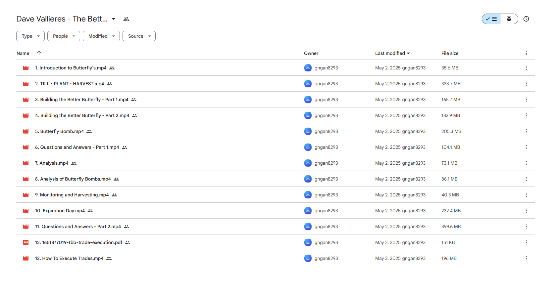Image resolution: width=559 pixels, height=291 pixels.
Task: Open file 1. Introduction to Butterfly's.mp4
Action: [x=71, y=68]
